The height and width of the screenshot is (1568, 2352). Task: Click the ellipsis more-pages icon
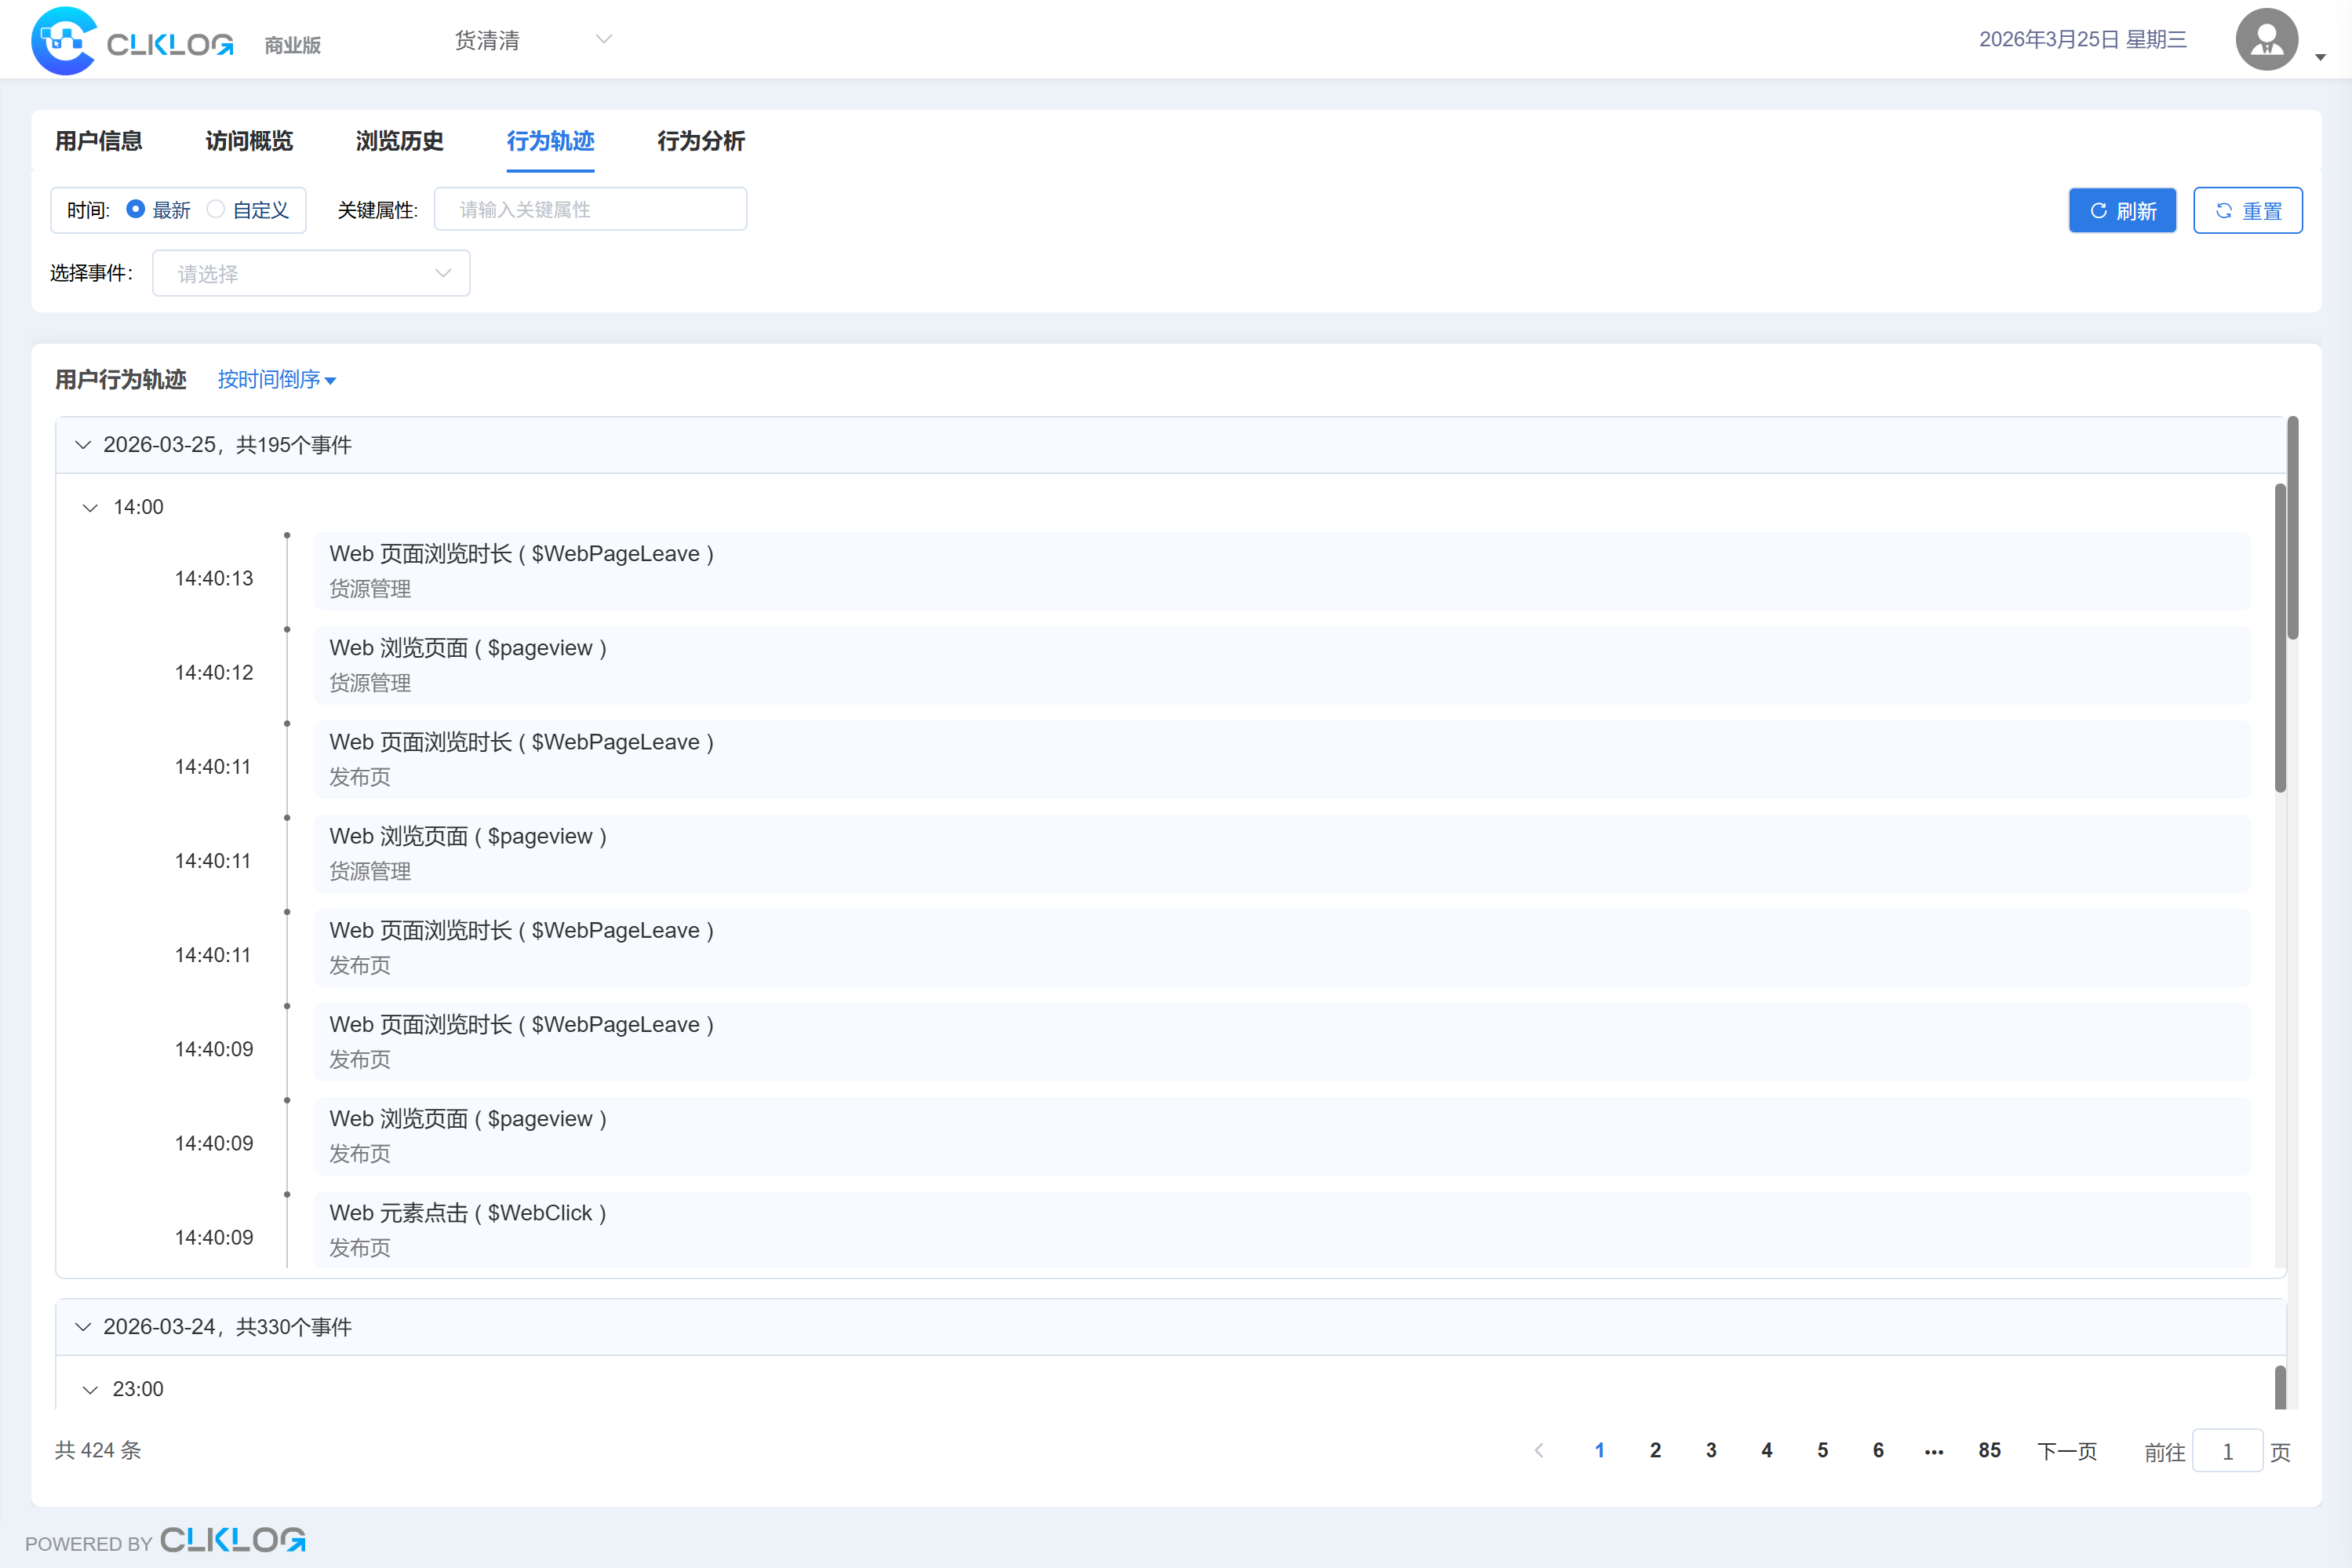coord(1933,1450)
